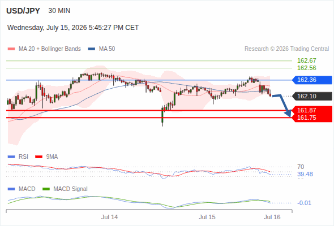
Task: Click the dark blue MA 50 legend swatch
Action: (x=92, y=49)
